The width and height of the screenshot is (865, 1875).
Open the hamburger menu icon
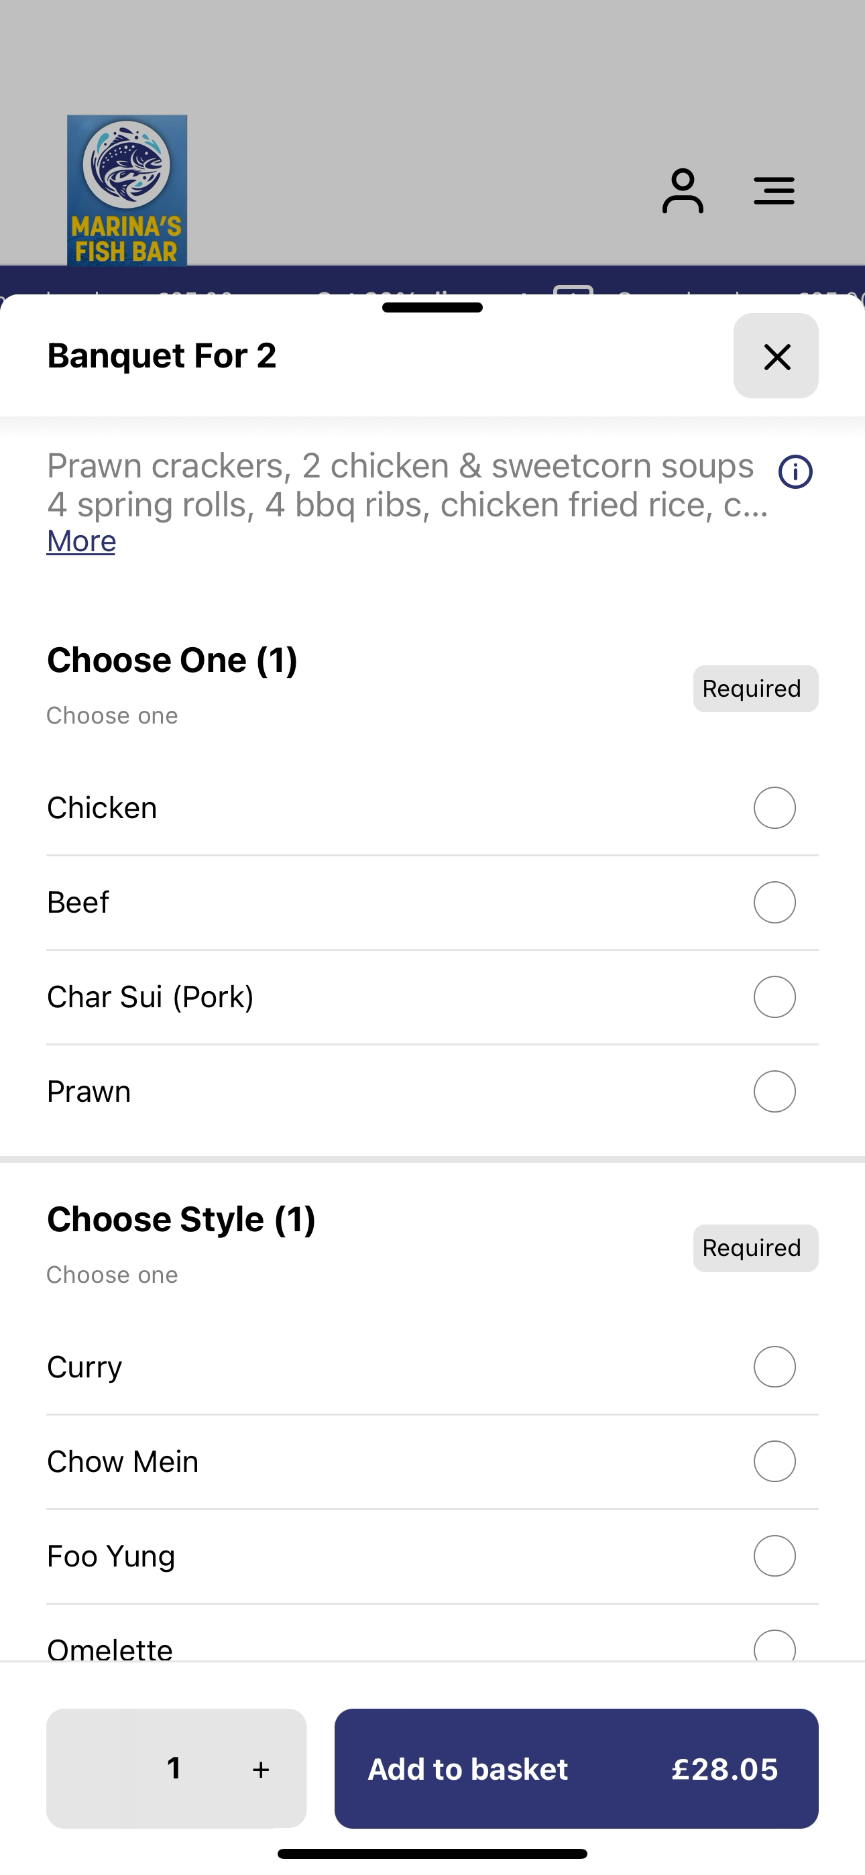coord(774,190)
